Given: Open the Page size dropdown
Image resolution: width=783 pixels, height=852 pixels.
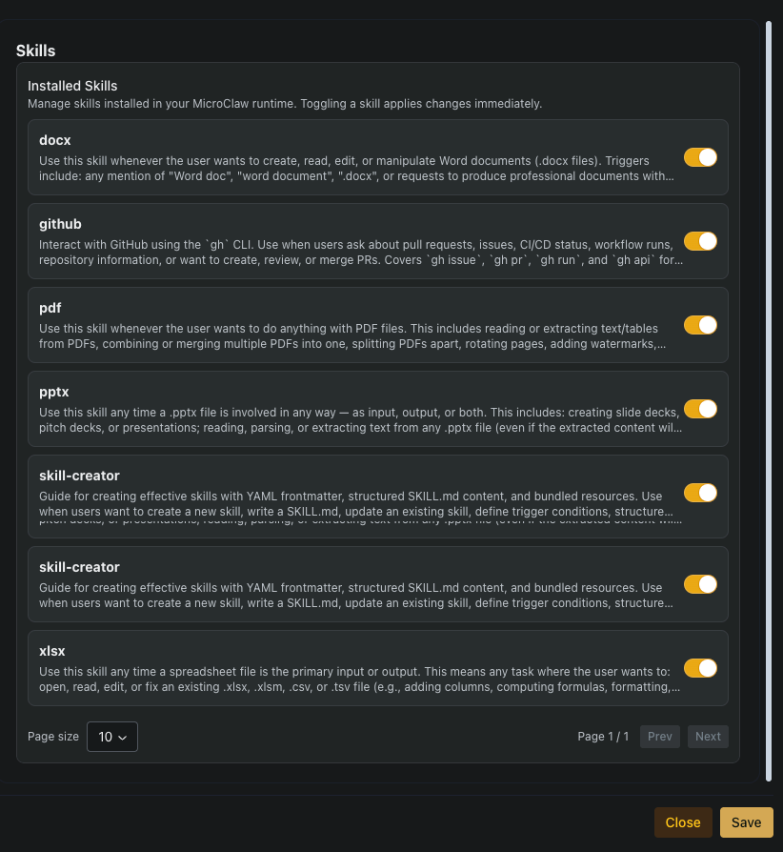Looking at the screenshot, I should click(111, 736).
